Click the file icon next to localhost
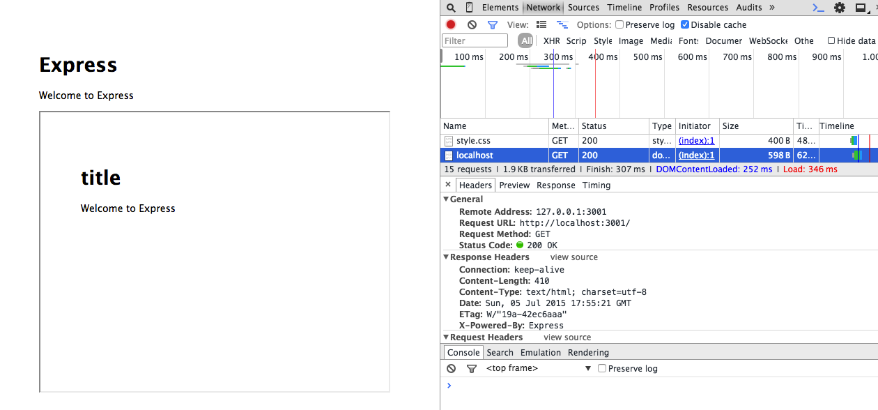The image size is (878, 410). pyautogui.click(x=449, y=155)
